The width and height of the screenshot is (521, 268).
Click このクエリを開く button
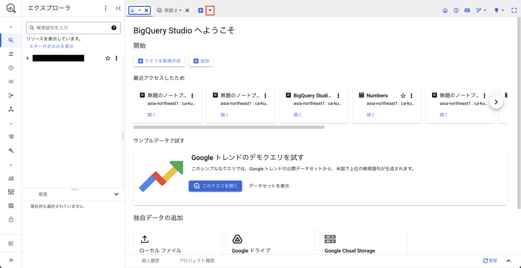click(x=215, y=186)
